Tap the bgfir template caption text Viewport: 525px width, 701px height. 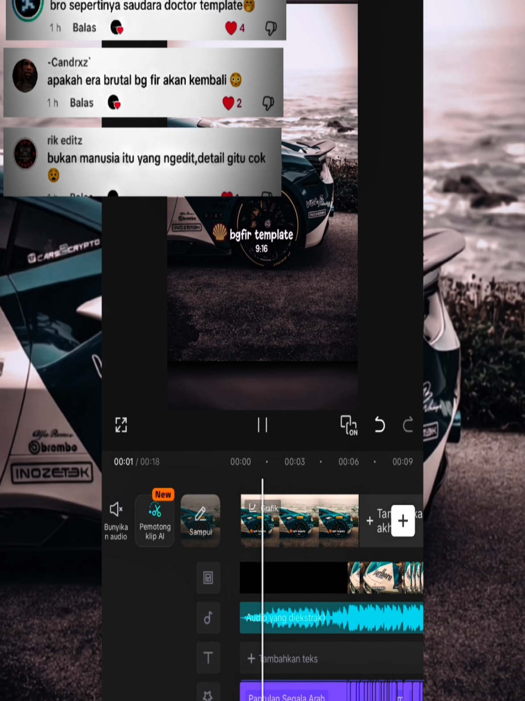pyautogui.click(x=261, y=235)
